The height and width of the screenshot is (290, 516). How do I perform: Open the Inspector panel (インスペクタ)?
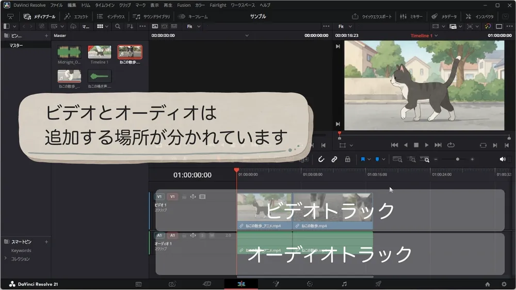pos(480,16)
